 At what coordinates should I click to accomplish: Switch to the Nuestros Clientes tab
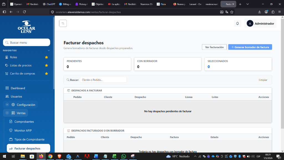tap(147, 4)
